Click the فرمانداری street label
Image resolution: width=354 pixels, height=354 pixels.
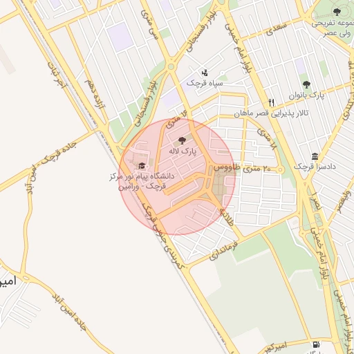pyautogui.click(x=223, y=250)
